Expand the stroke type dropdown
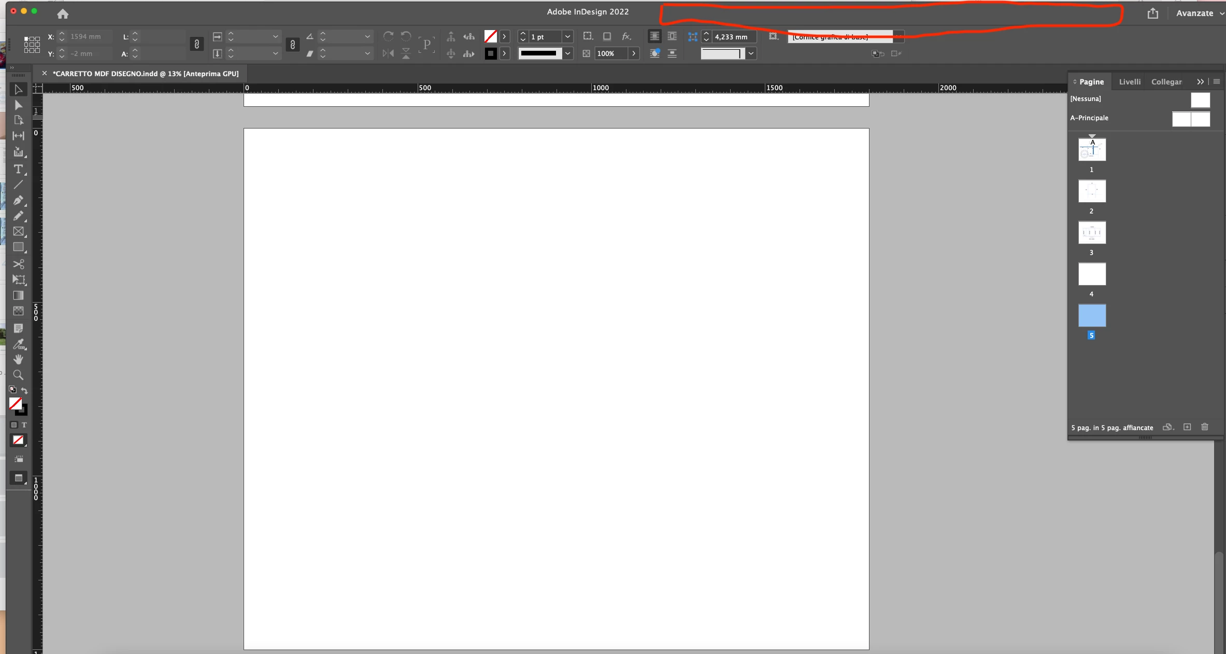 tap(567, 53)
